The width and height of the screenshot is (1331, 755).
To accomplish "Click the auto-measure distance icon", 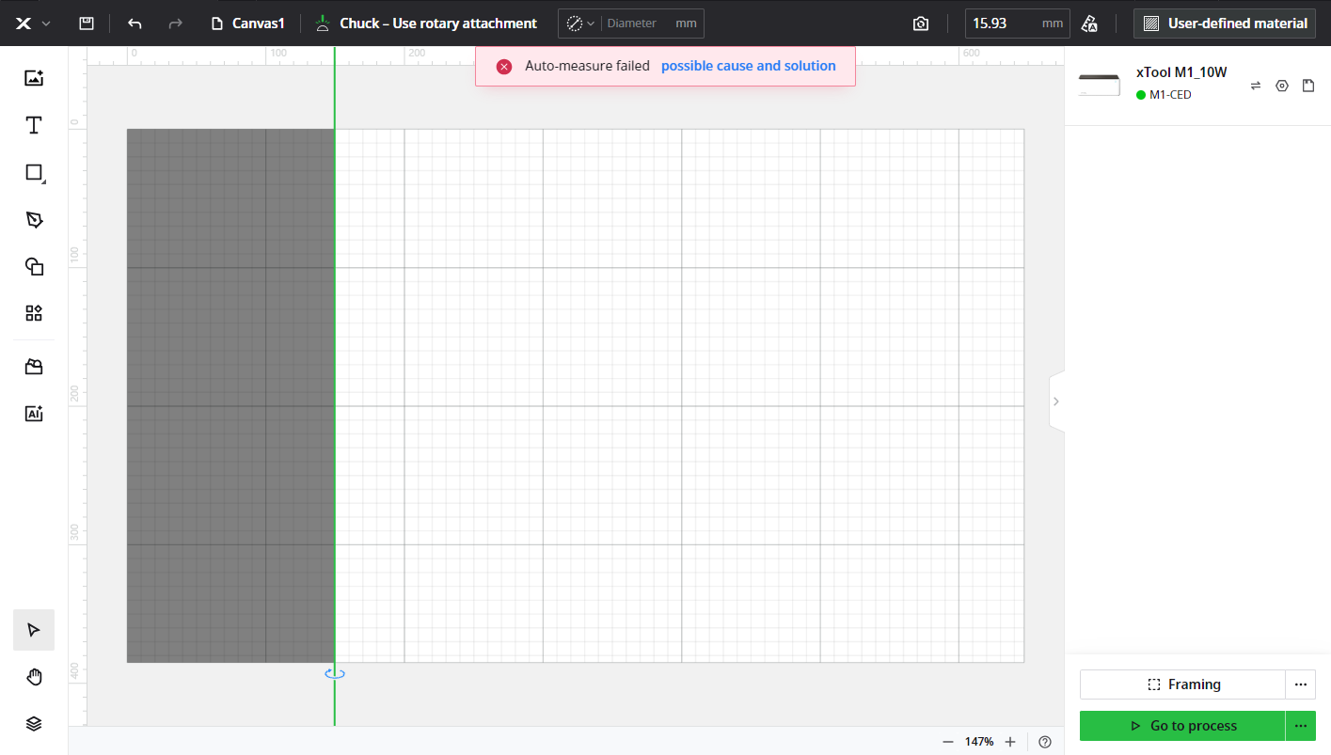I will point(1090,24).
